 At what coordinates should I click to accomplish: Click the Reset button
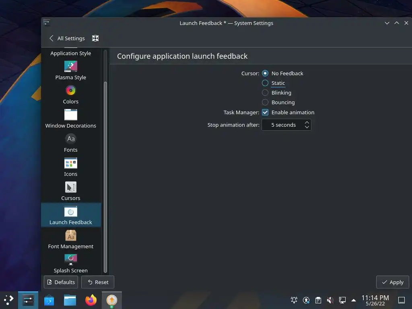(x=98, y=282)
